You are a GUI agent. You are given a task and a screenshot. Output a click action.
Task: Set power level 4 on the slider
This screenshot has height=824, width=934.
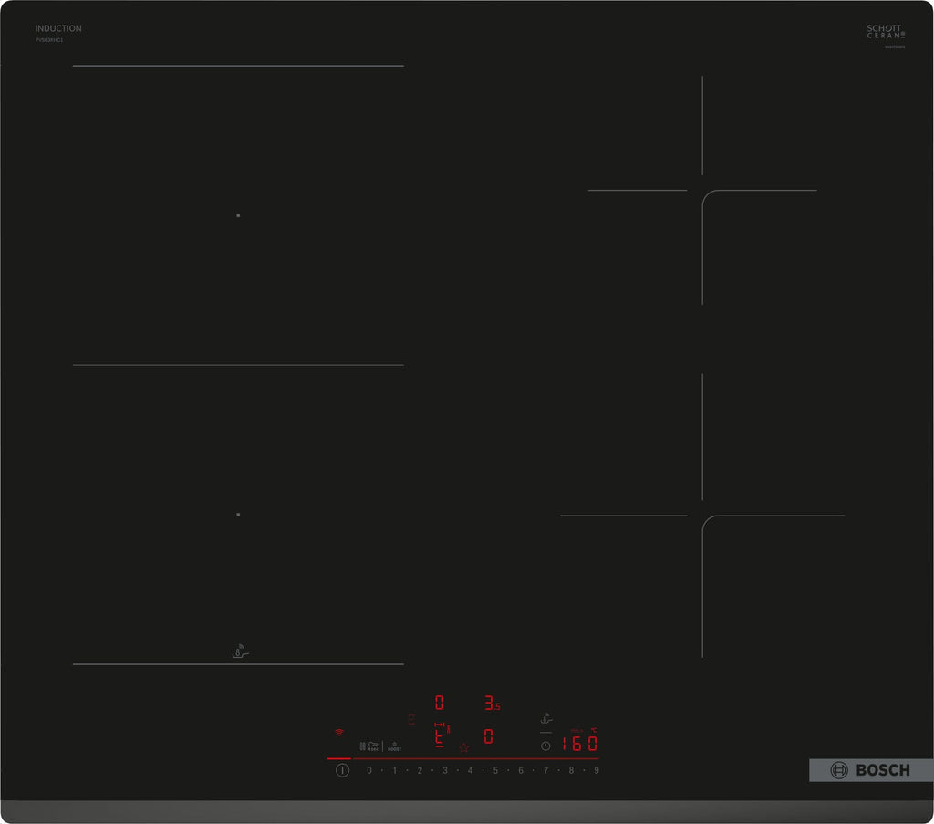tap(470, 770)
